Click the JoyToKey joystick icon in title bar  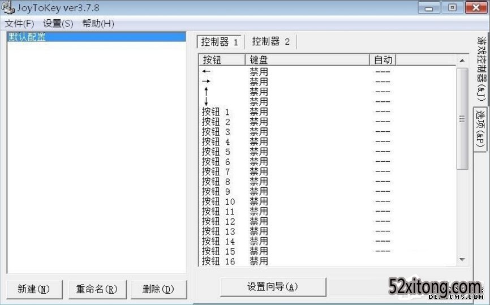tap(7, 7)
